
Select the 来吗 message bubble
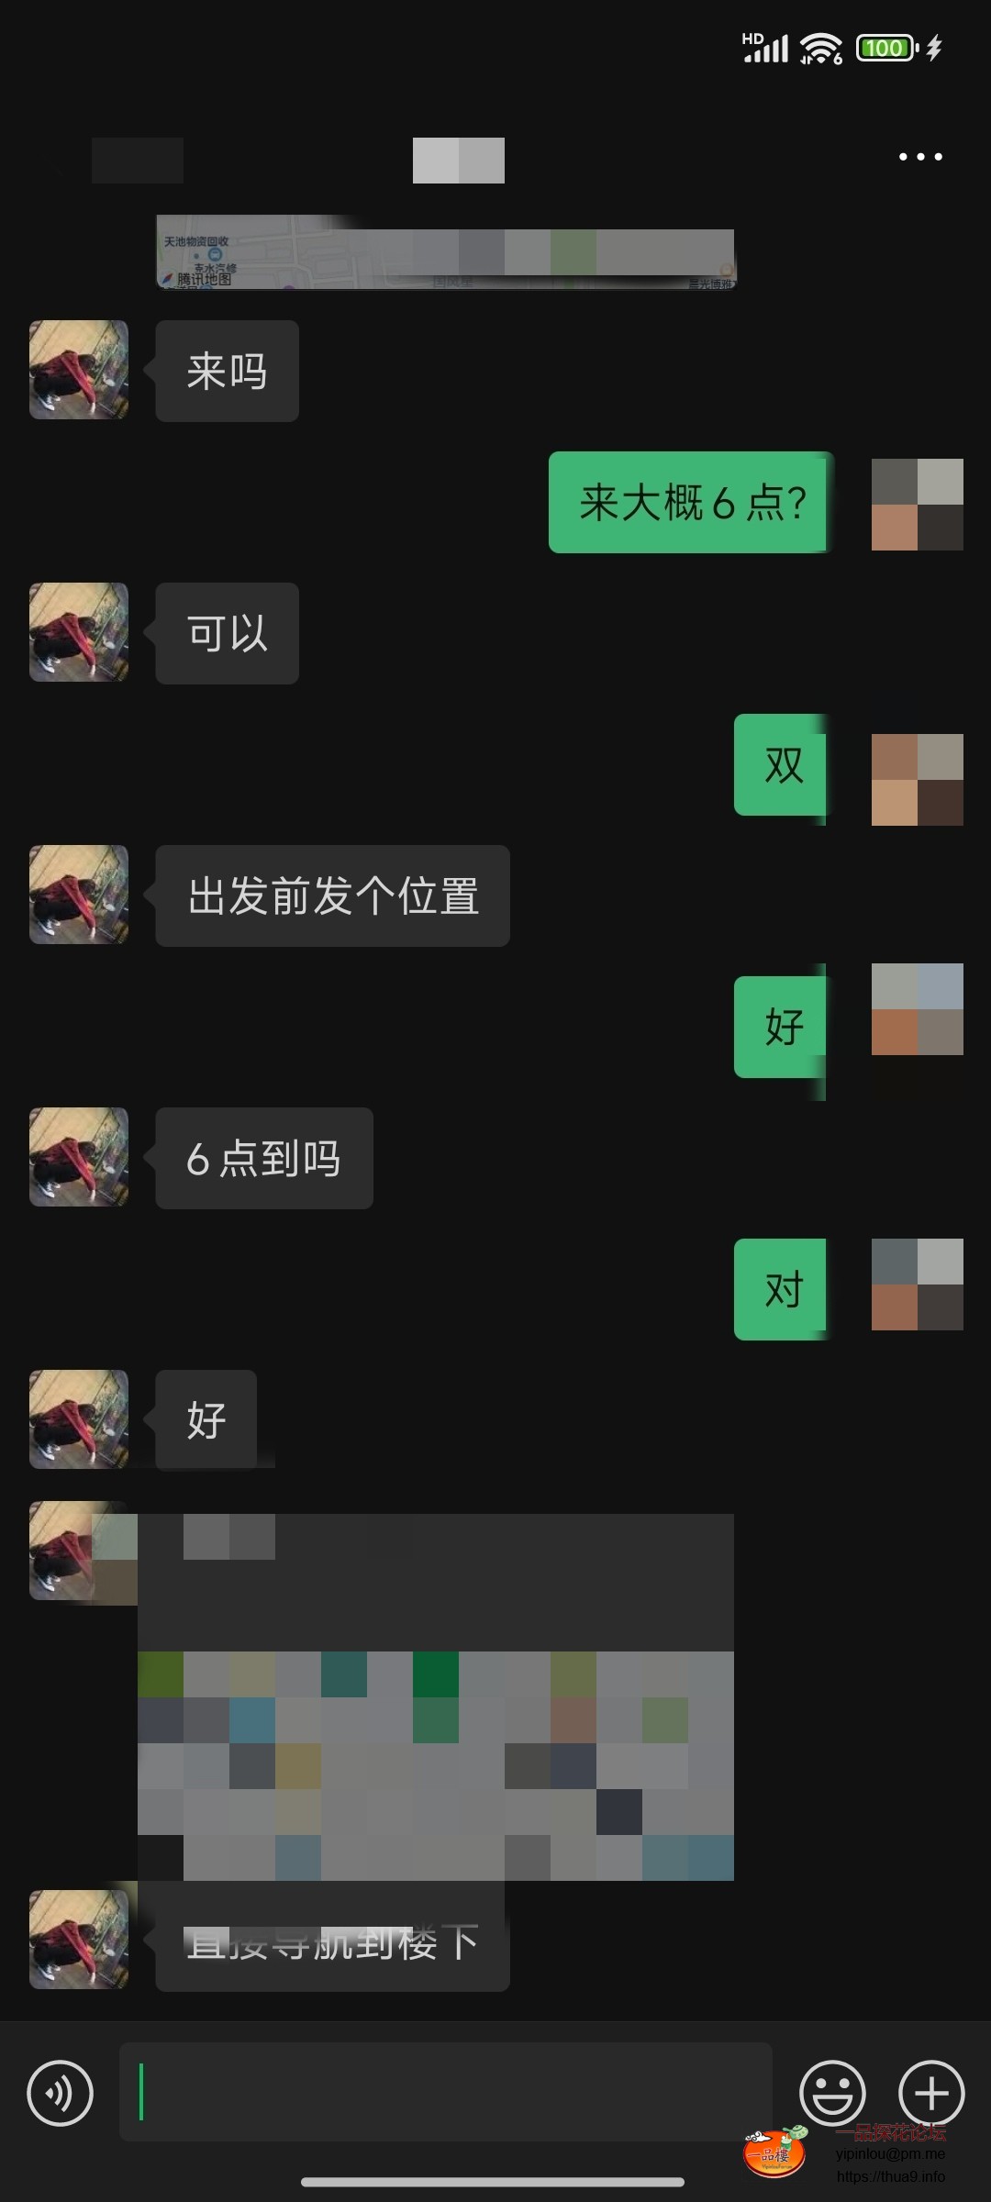point(227,371)
